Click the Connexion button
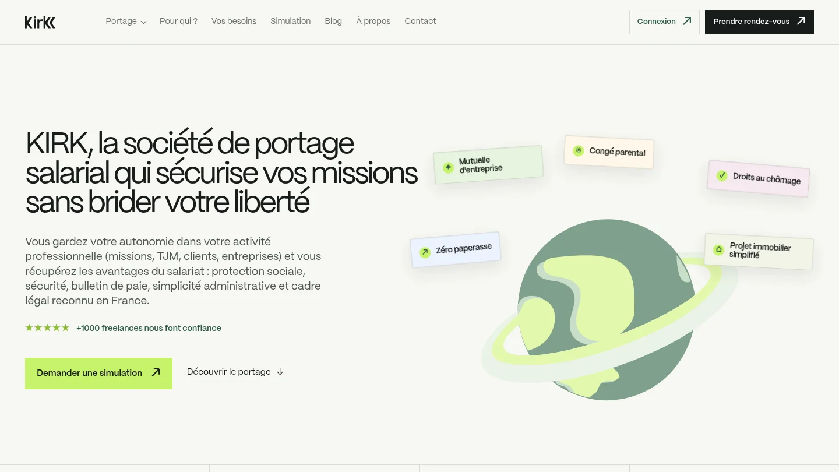 pos(664,22)
